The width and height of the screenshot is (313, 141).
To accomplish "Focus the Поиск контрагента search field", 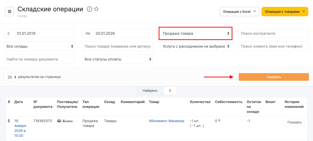I will pyautogui.click(x=274, y=34).
